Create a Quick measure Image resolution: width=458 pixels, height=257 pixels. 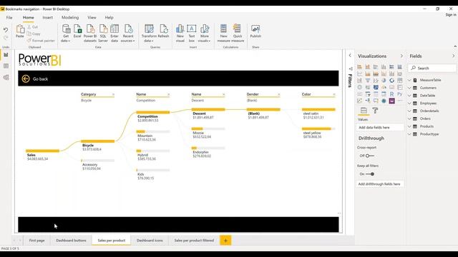[x=238, y=34]
